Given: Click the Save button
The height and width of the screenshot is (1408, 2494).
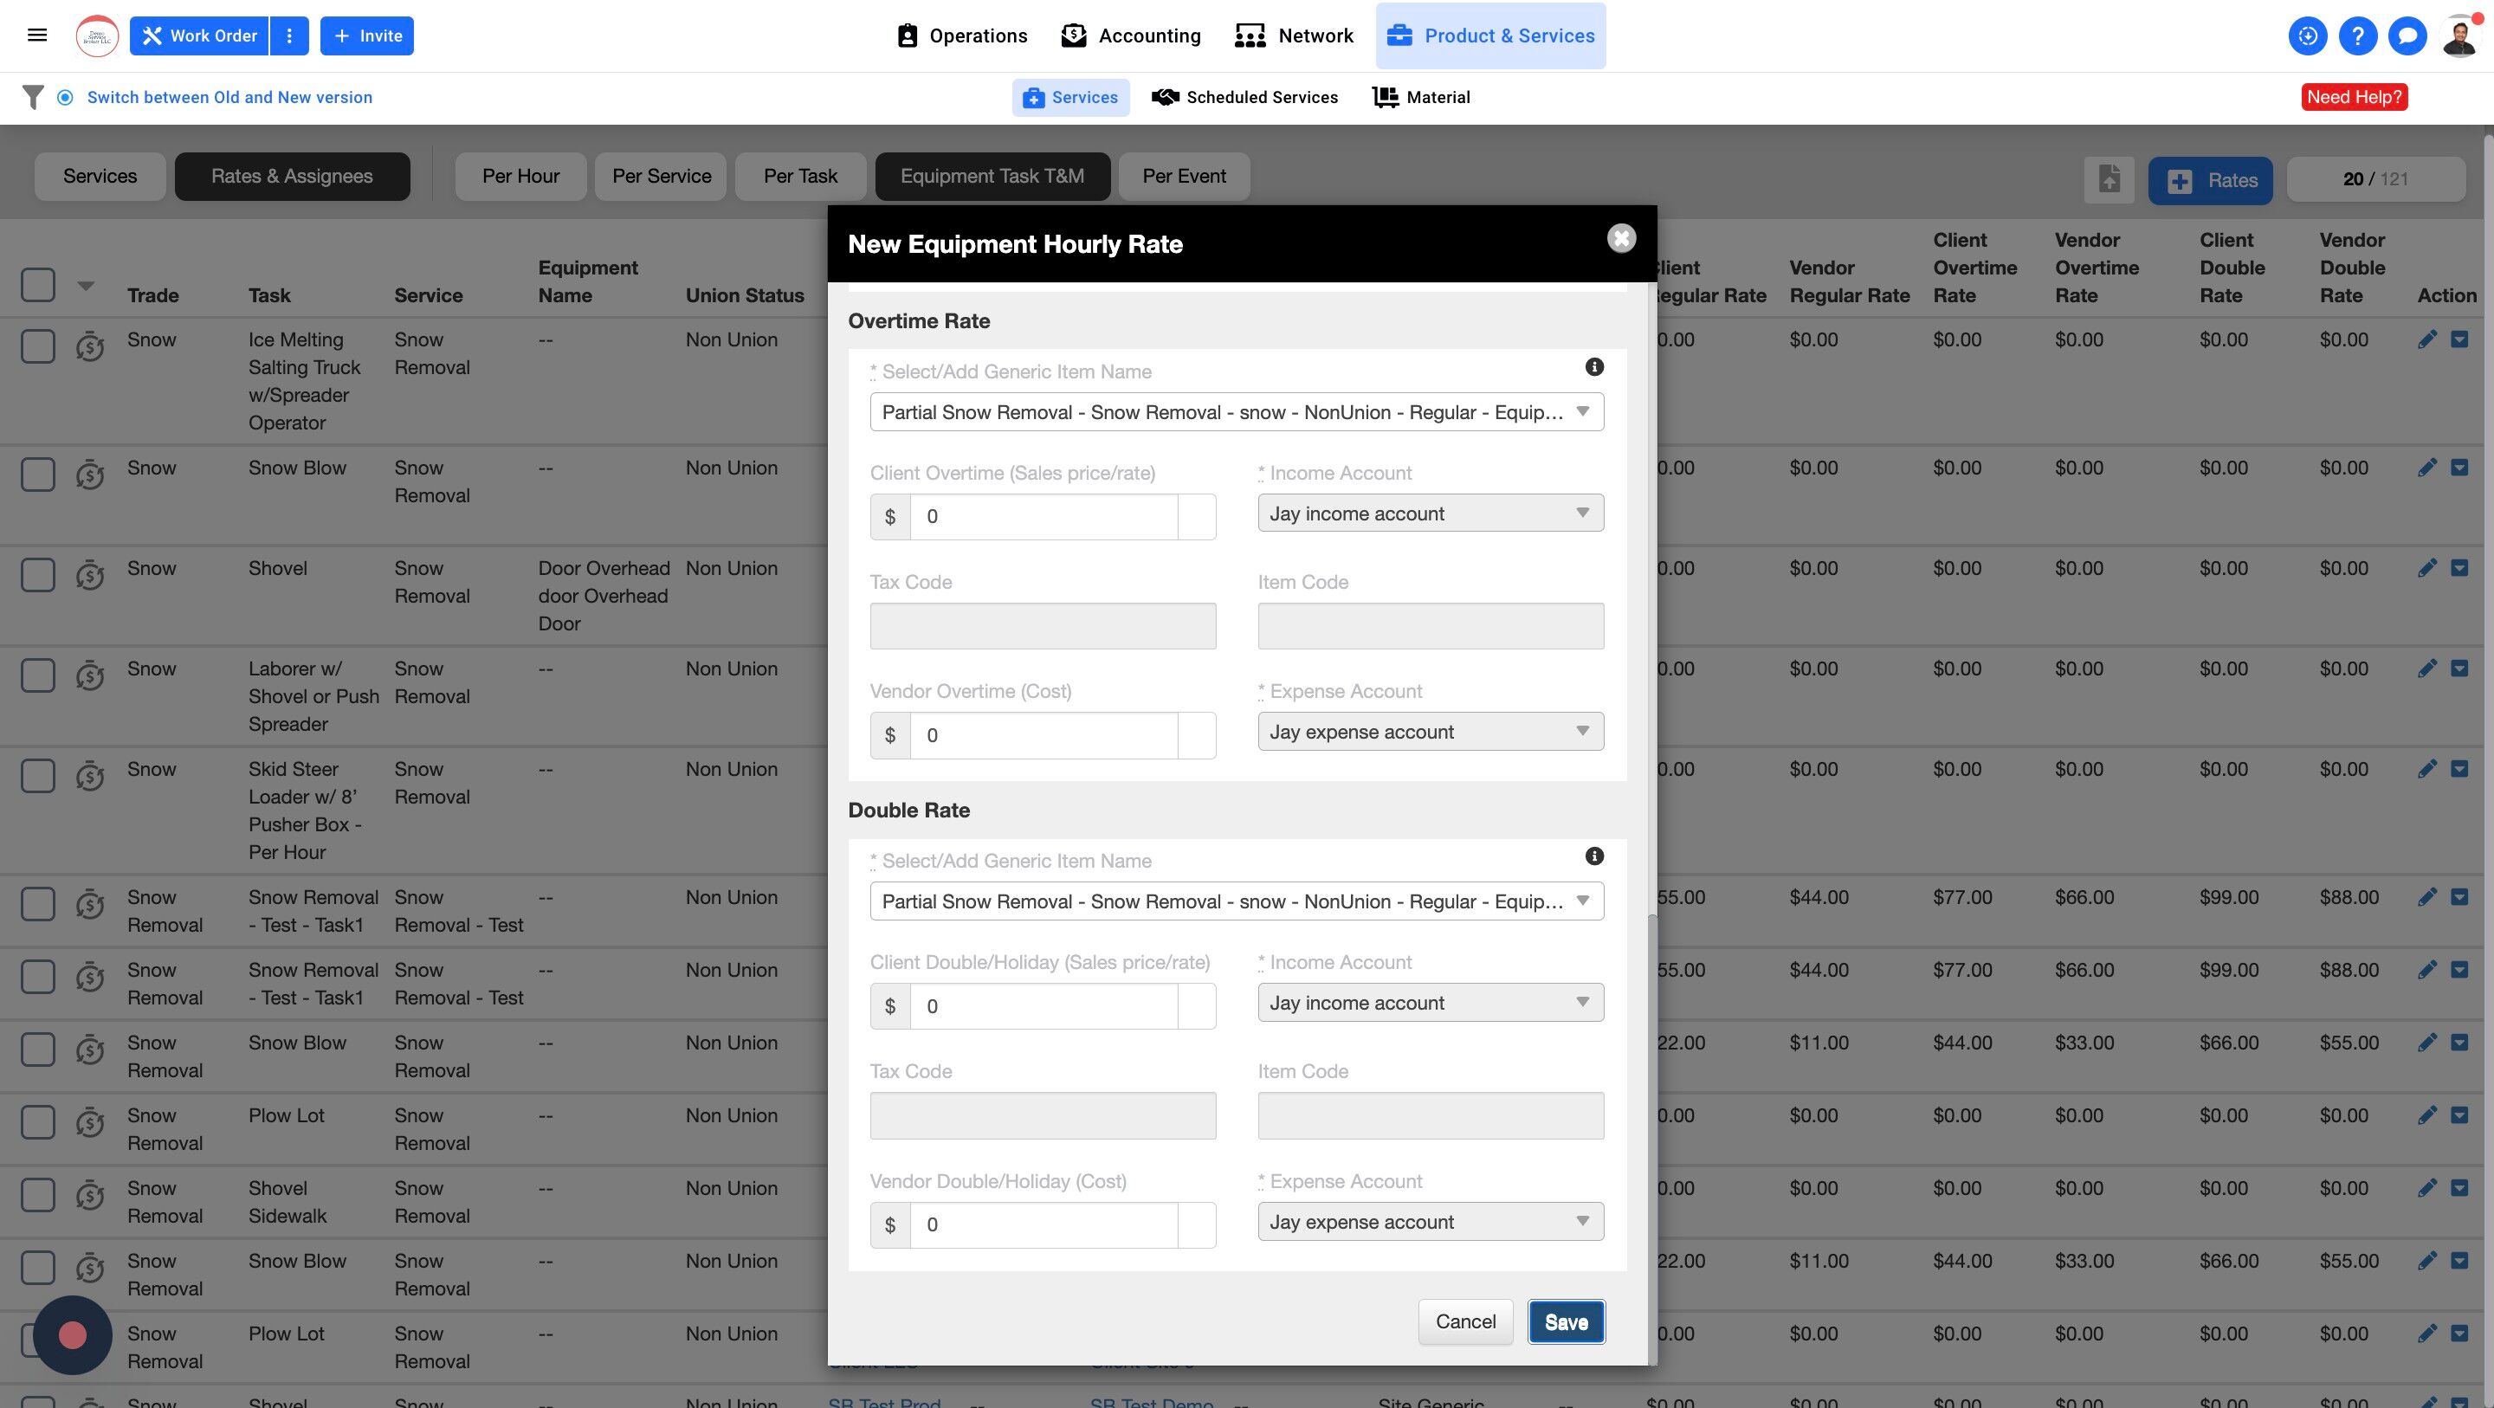Looking at the screenshot, I should tap(1565, 1321).
